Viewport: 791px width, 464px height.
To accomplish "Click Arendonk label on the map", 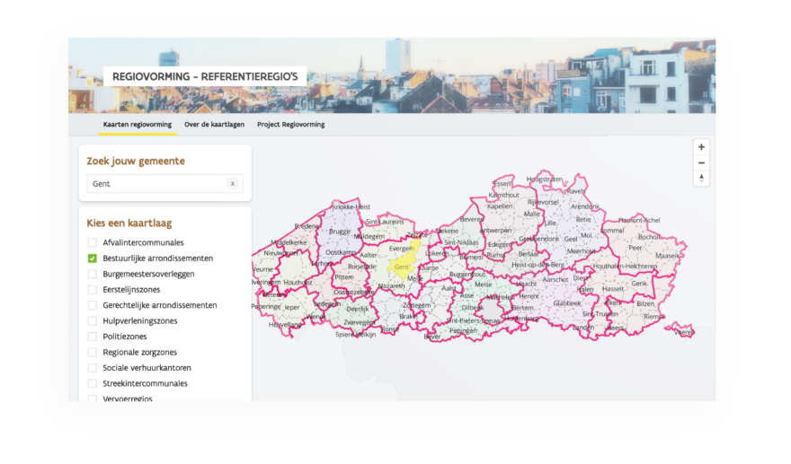I will point(585,206).
